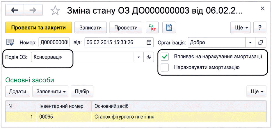Expand the Заповнити button menu
272x129 pixels.
coord(51,92)
